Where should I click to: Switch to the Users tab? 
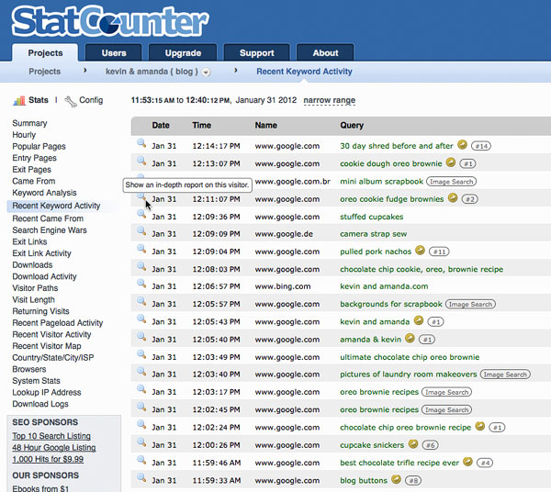pos(114,53)
